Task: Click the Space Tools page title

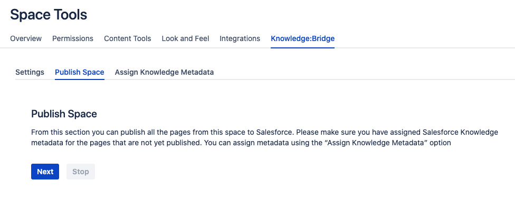Action: 49,15
